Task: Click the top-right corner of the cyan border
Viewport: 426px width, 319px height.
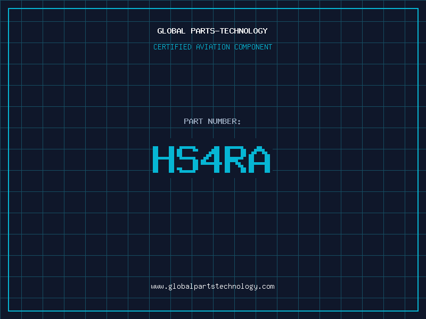Action: [x=417, y=9]
